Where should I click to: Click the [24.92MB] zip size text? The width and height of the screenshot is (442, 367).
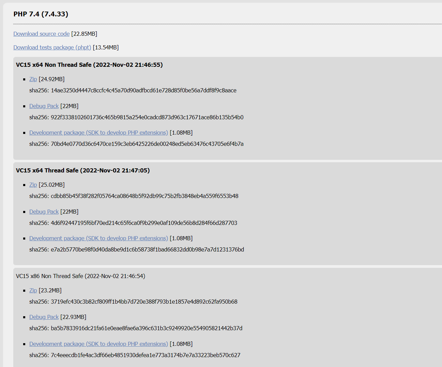pos(51,79)
